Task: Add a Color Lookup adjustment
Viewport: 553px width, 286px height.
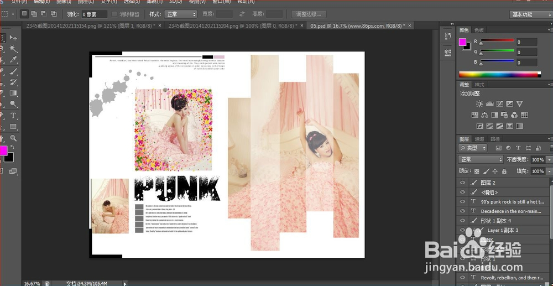Action: [524, 115]
